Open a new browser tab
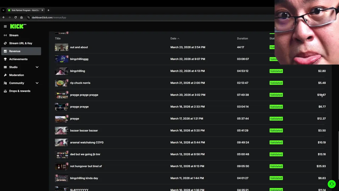This screenshot has width=339, height=191. (48, 10)
